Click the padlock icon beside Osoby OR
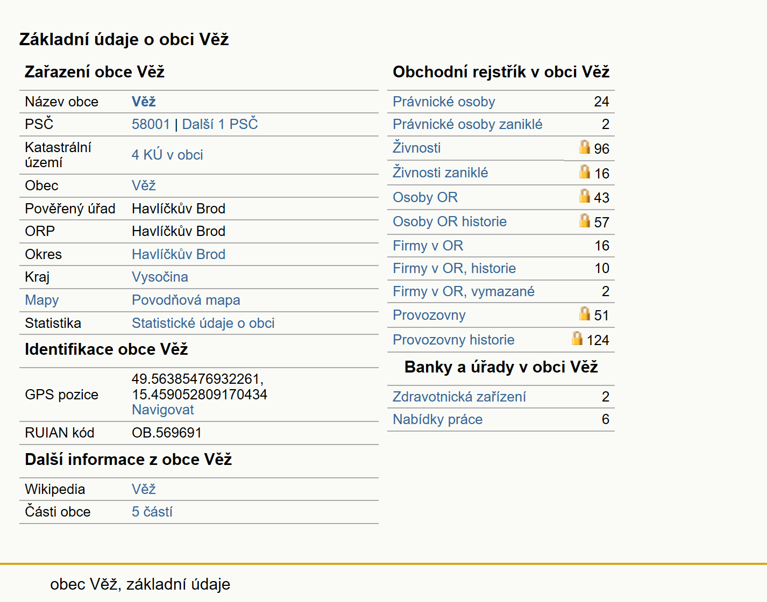767x602 pixels. (585, 196)
